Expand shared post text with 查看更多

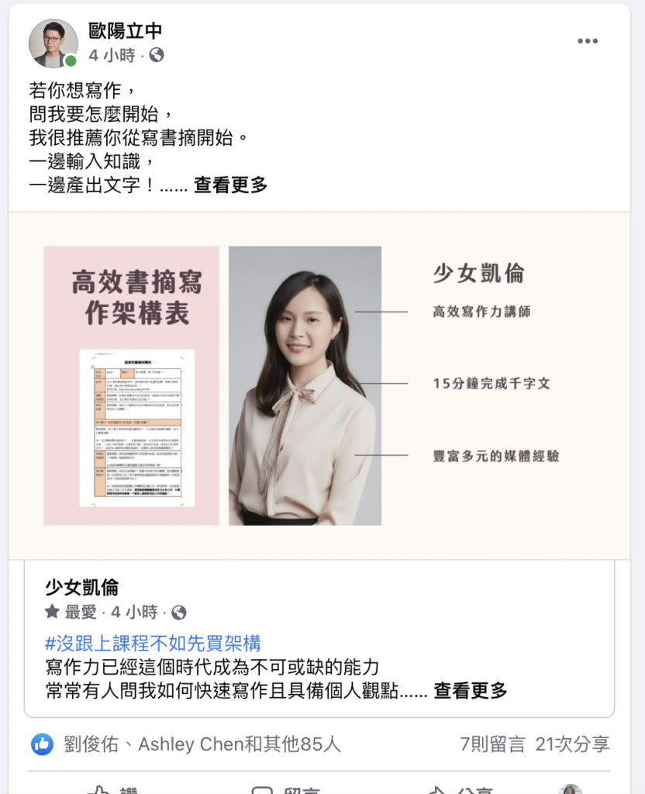pyautogui.click(x=471, y=690)
